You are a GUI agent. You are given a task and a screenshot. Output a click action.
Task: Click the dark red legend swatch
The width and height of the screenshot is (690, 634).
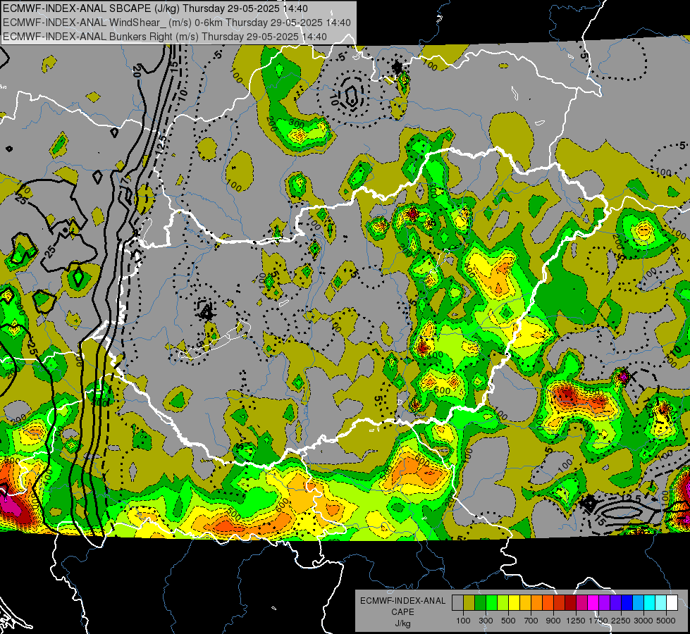(571, 603)
